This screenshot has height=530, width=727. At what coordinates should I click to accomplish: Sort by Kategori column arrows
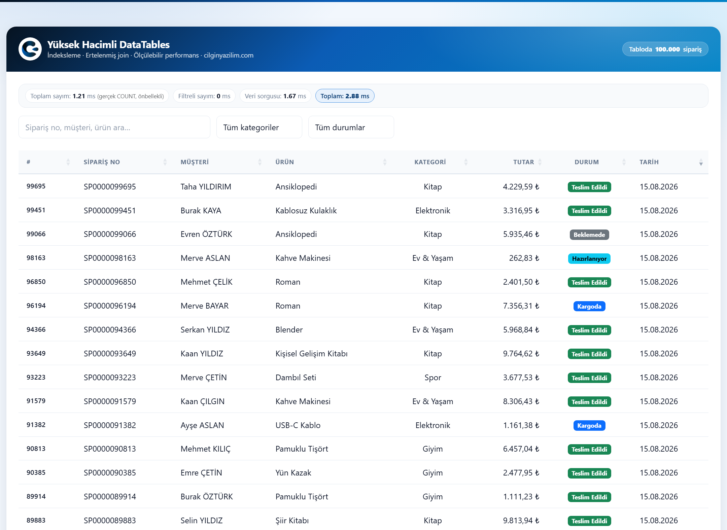click(x=466, y=162)
